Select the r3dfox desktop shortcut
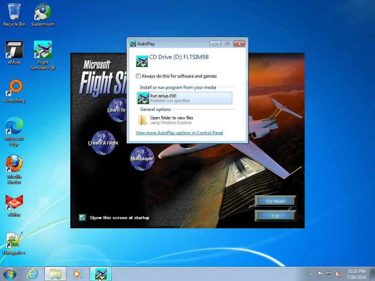This screenshot has height=281, width=375. click(14, 206)
